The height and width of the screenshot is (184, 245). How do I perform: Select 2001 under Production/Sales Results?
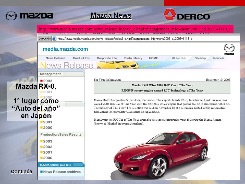[x=46, y=152]
